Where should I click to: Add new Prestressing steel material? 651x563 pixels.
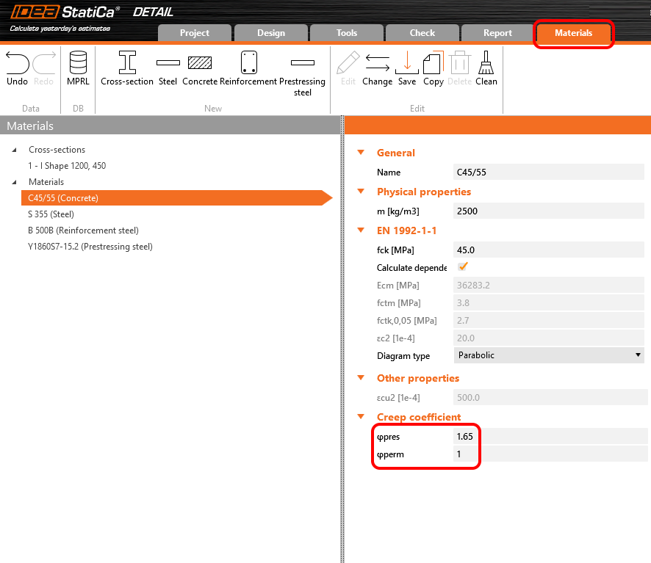pyautogui.click(x=302, y=64)
